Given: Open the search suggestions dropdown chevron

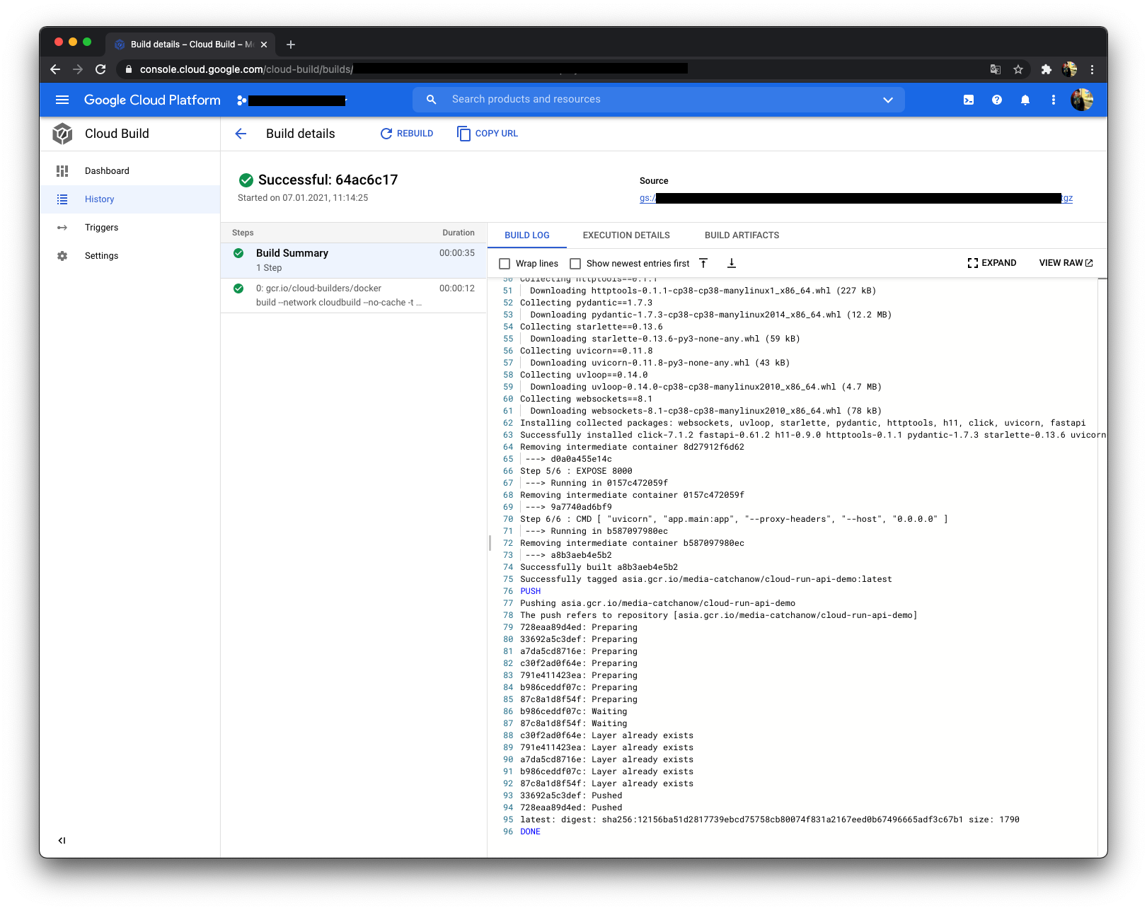Looking at the screenshot, I should click(888, 100).
